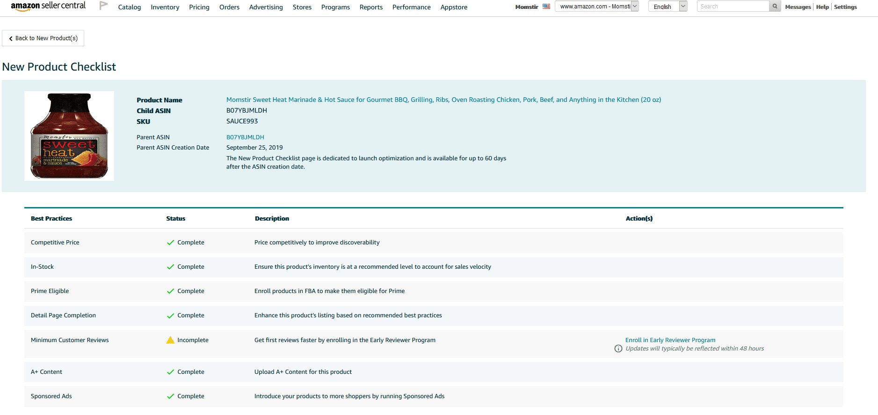Click the sauce bottle product thumbnail
Viewport: 878px width, 415px height.
(69, 136)
